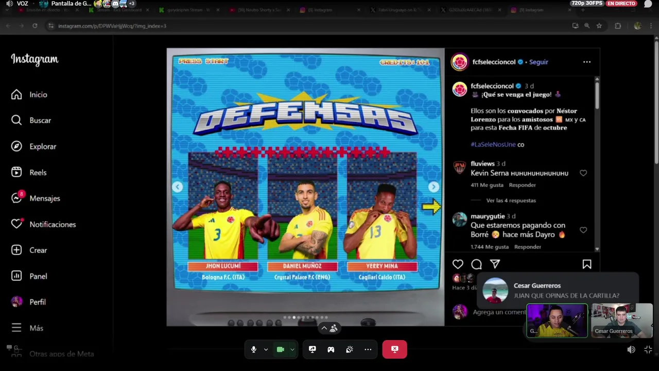Click the +3 participants avatars
This screenshot has width=659, height=371.
click(x=131, y=3)
